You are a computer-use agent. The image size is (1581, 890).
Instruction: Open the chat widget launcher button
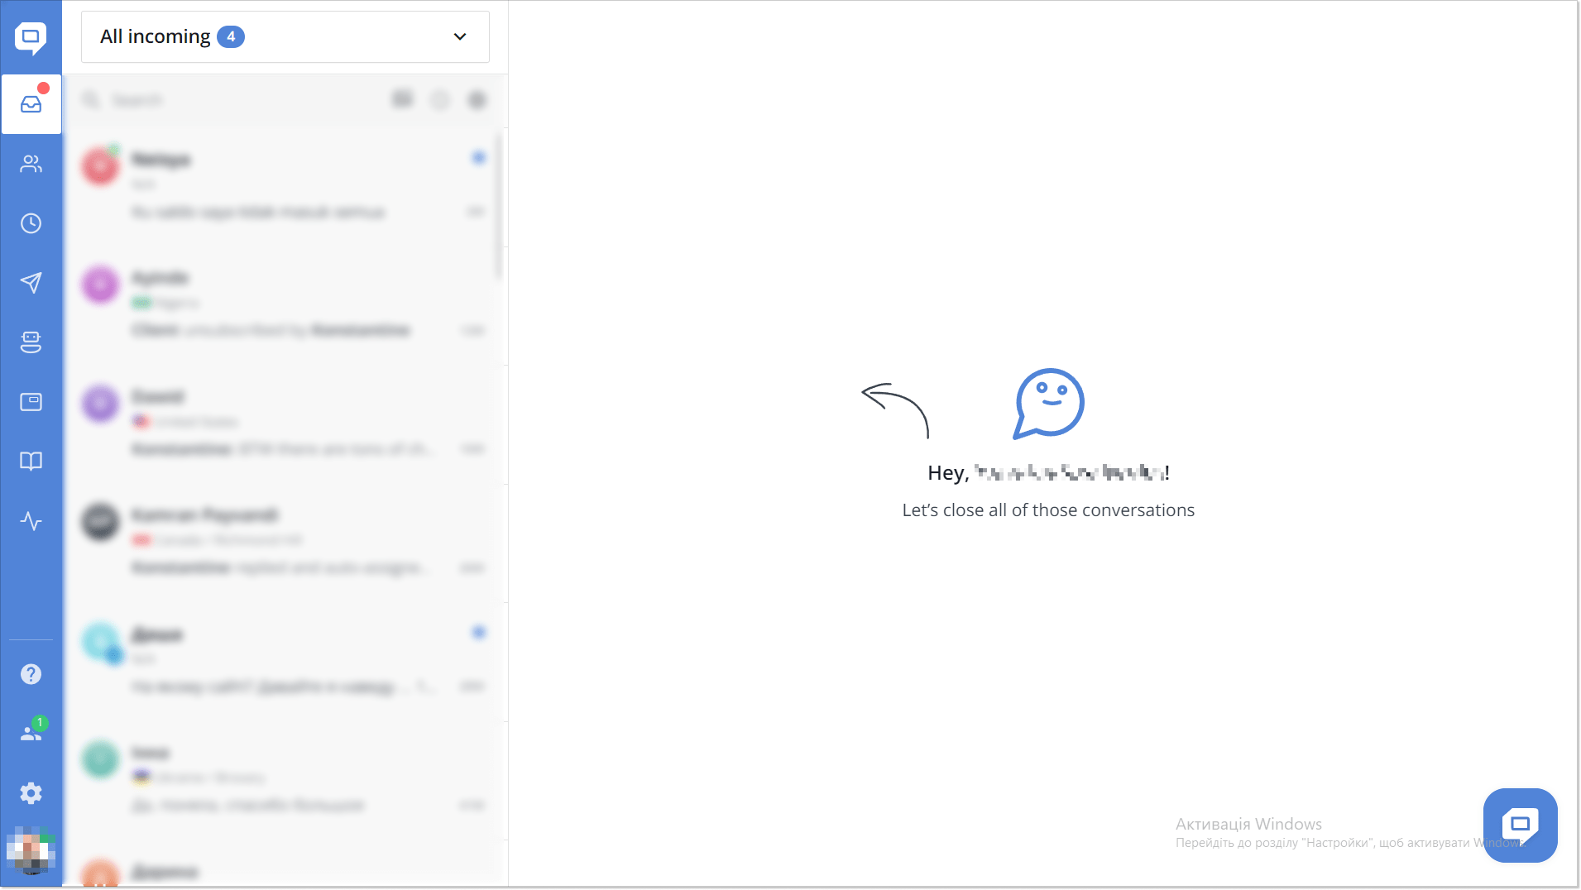[1520, 825]
